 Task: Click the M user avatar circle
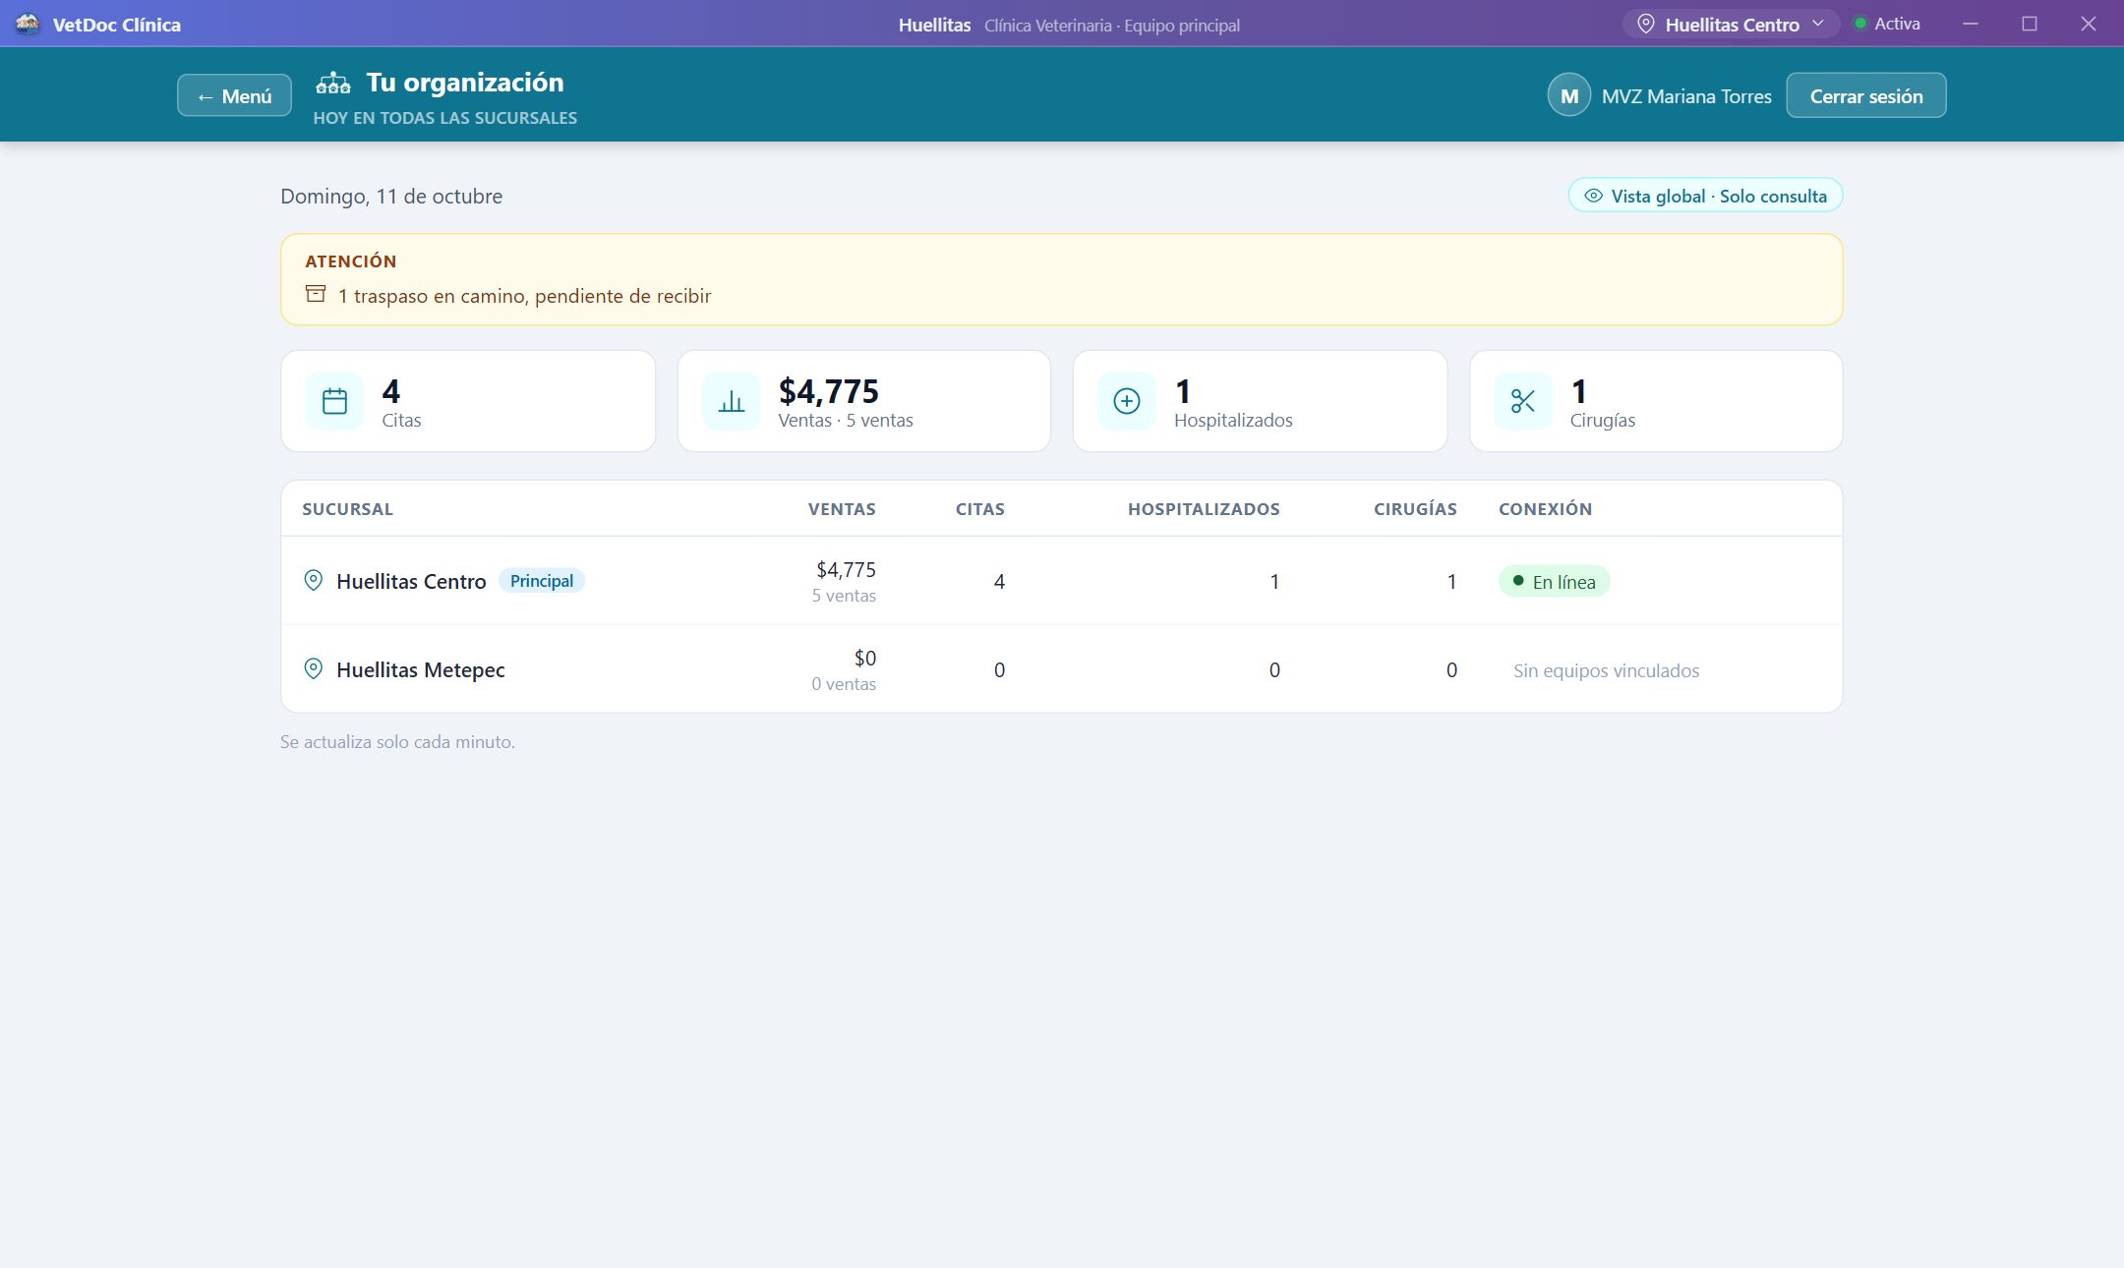coord(1569,95)
